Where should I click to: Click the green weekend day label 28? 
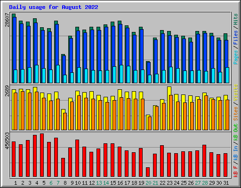pyautogui.click(x=205, y=183)
